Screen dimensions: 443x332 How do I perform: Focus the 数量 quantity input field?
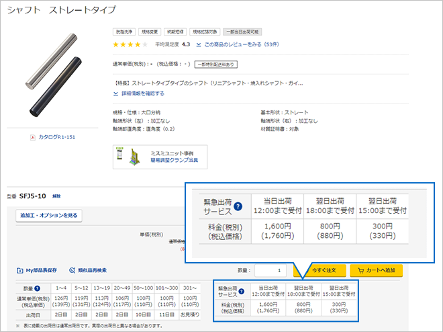click(270, 271)
